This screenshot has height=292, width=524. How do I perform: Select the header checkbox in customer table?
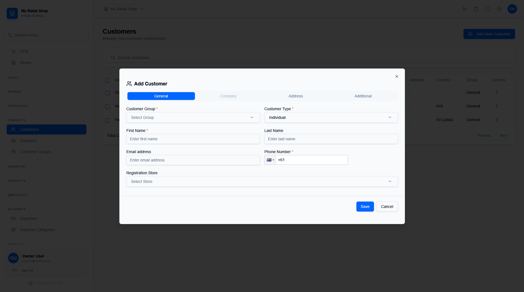(x=107, y=80)
